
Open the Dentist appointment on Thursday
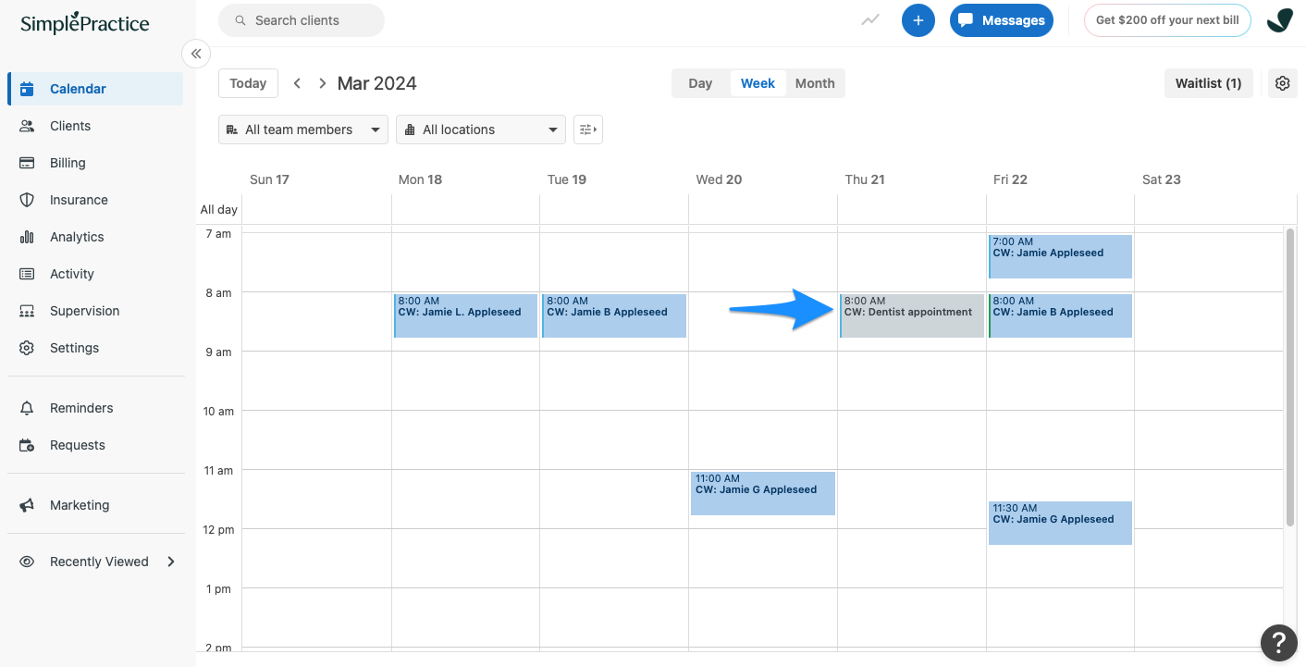[911, 315]
